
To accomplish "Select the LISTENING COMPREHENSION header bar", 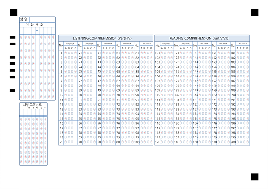I will click(x=106, y=38).
